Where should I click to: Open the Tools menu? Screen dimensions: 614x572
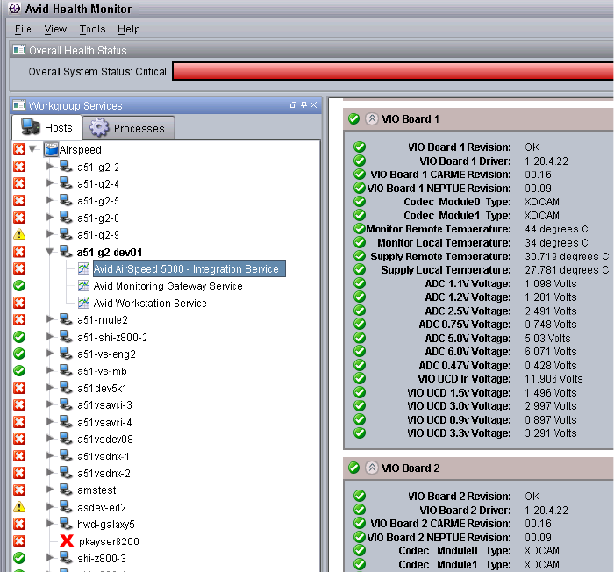[92, 29]
